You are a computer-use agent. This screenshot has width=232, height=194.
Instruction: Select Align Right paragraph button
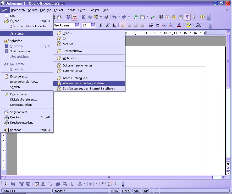136,25
